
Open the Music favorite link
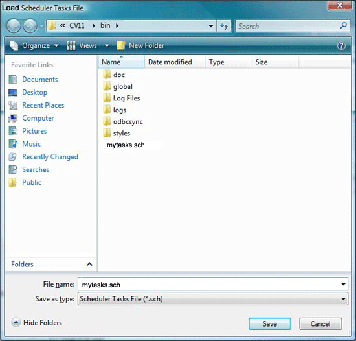31,144
